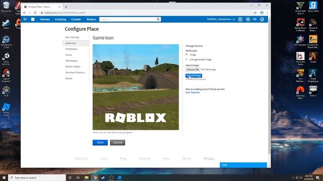323x181 pixels.
Task: Open Recycle Bin on the desktop
Action: click(x=6, y=7)
